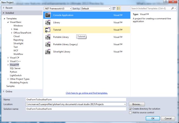Select the Workflow template category
Viewport: 179px width, 123px height.
[18, 54]
